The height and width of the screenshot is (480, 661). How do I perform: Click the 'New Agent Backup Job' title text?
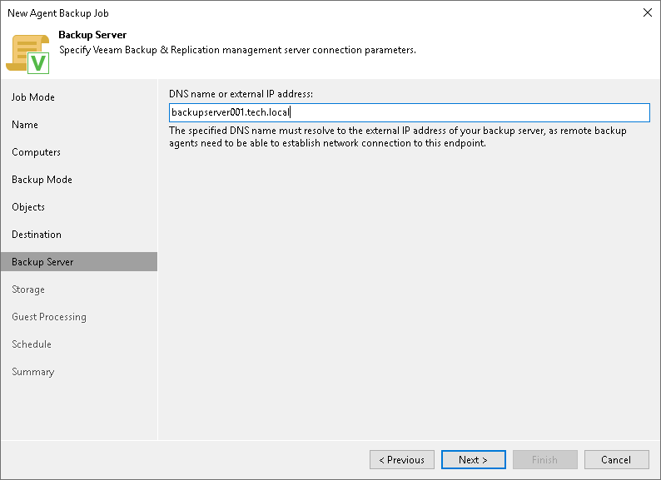(58, 13)
